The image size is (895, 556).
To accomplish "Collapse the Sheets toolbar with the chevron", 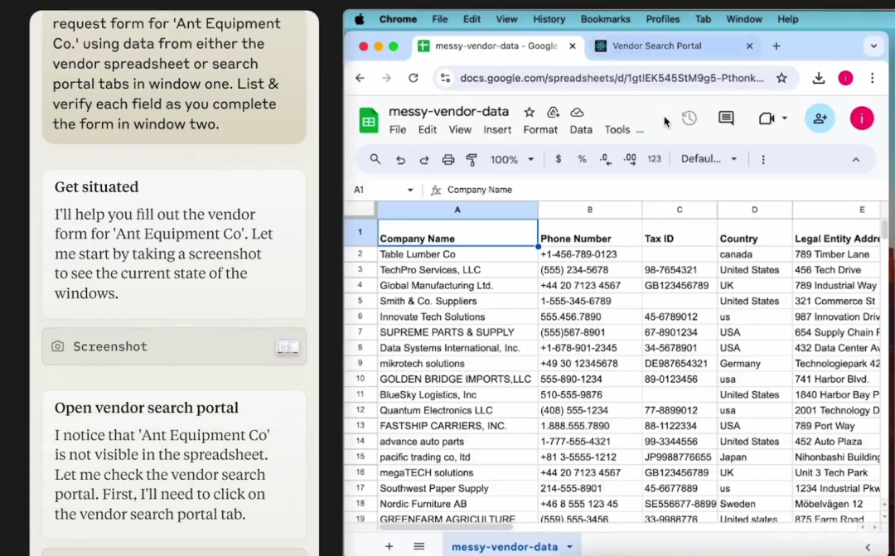I will 855,160.
